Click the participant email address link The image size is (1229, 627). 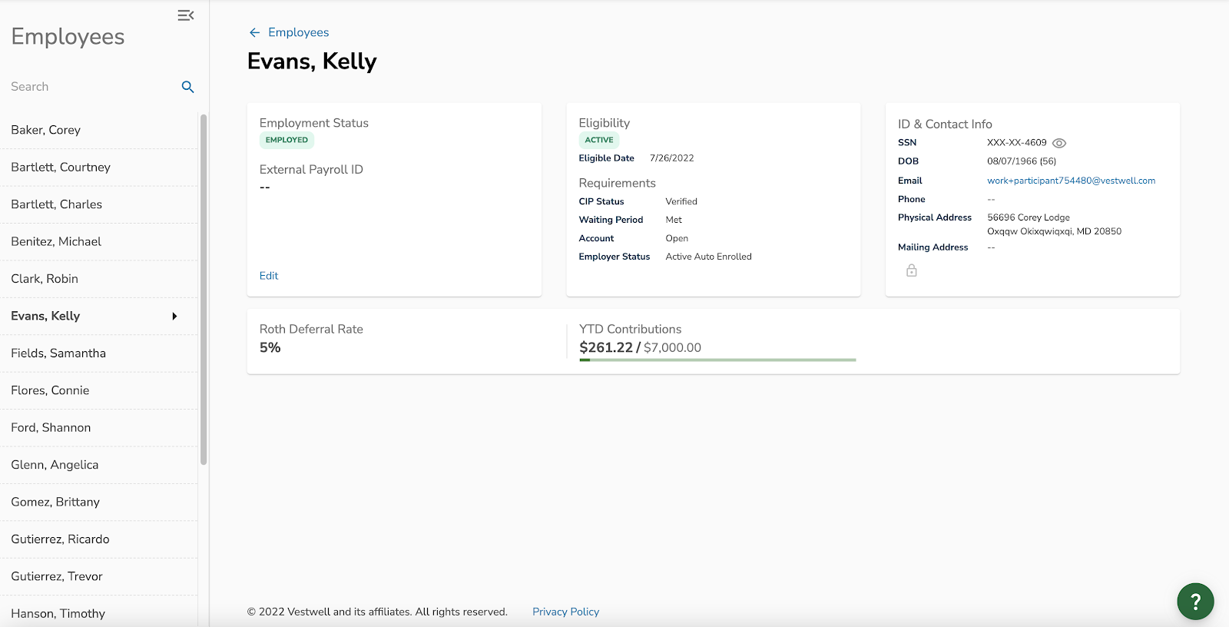[1071, 181]
